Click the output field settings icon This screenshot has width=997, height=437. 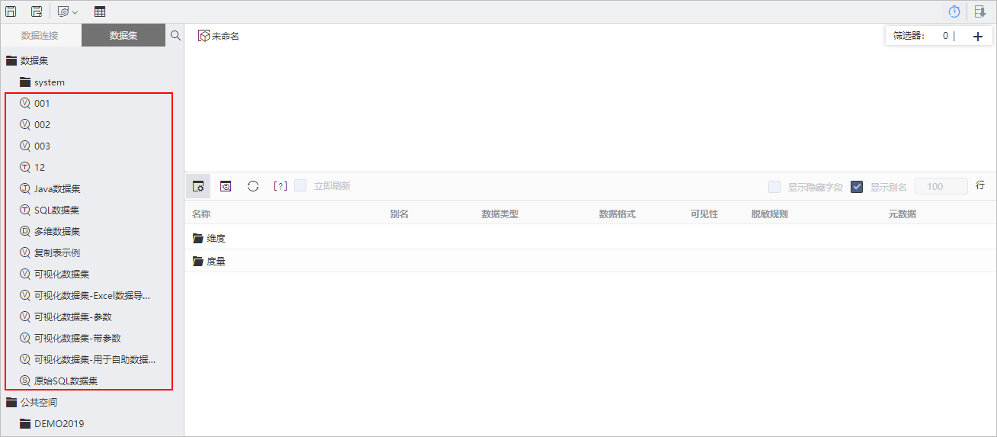(x=198, y=186)
